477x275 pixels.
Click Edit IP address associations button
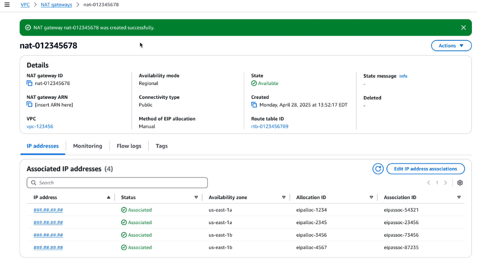(x=426, y=169)
